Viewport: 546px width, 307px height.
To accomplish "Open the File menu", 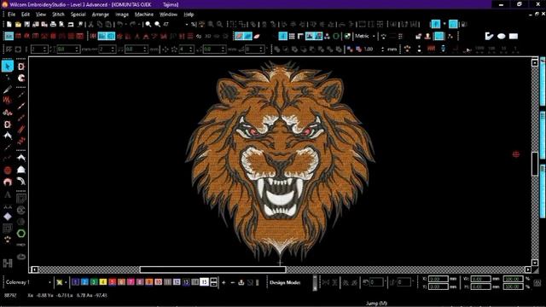I will pyautogui.click(x=11, y=14).
